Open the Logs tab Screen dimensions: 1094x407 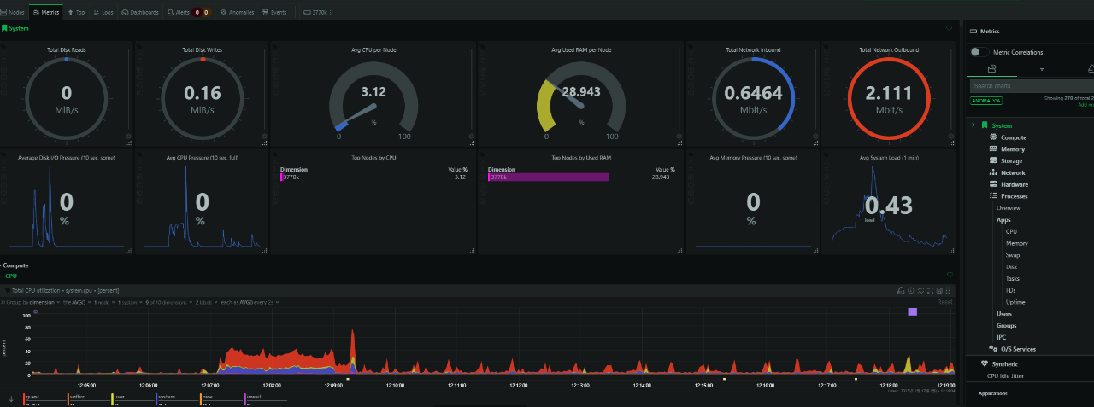103,13
